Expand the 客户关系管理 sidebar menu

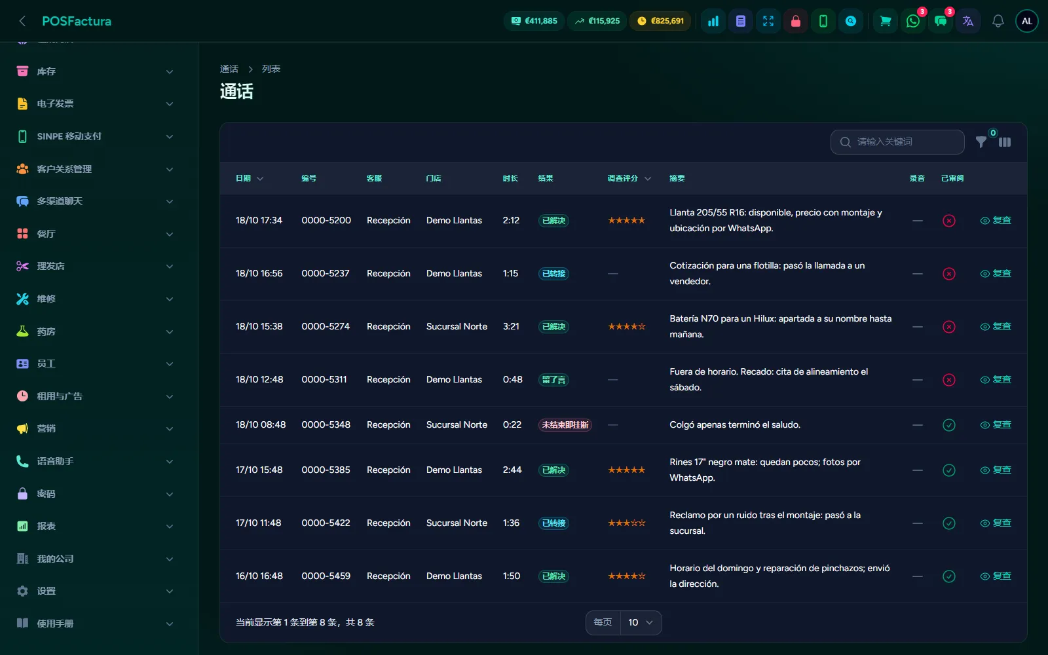pyautogui.click(x=95, y=169)
